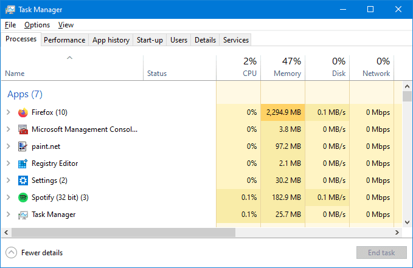The image size is (413, 268).
Task: Click the horizontal scrollbar left arrow
Action: point(6,233)
